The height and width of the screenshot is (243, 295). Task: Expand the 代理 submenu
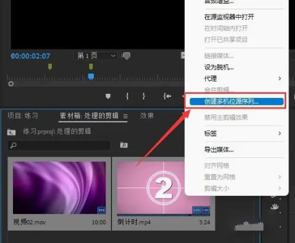coord(280,78)
